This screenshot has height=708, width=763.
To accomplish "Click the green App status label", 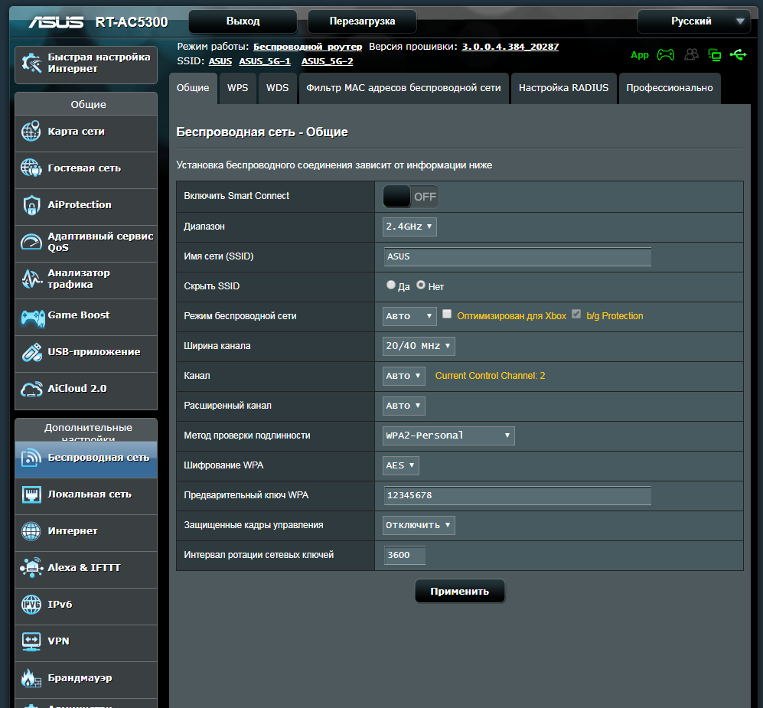I will (639, 55).
